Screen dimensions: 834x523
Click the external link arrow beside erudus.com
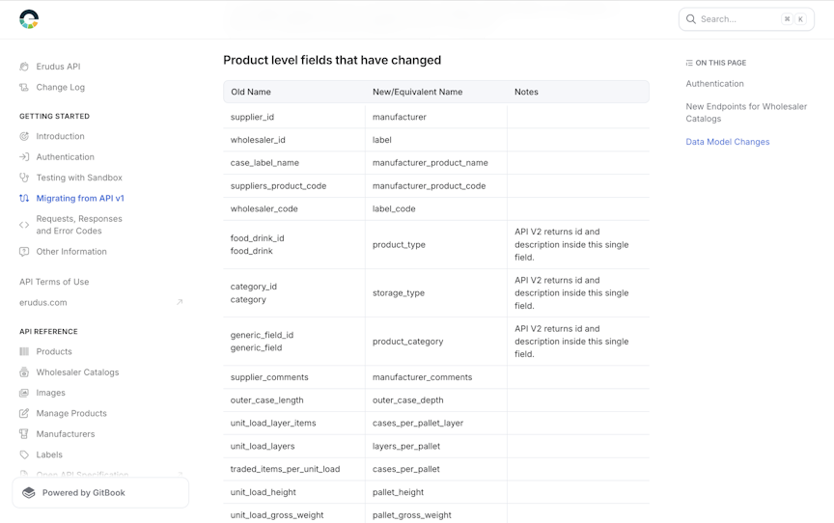tap(180, 302)
